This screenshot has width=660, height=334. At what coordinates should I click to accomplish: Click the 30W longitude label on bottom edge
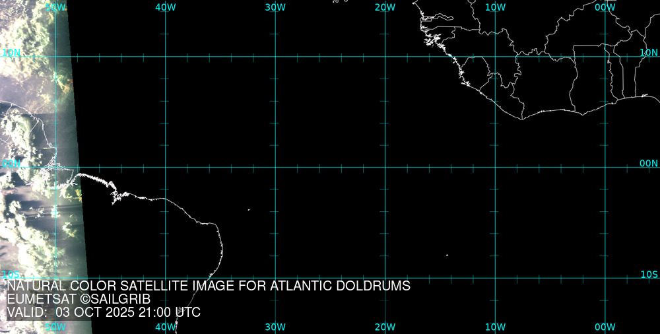(275, 327)
